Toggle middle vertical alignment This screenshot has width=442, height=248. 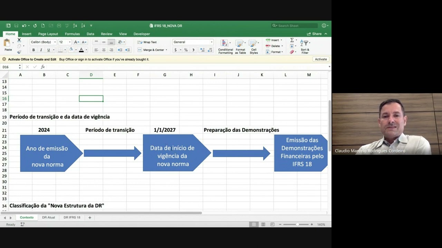(104, 42)
